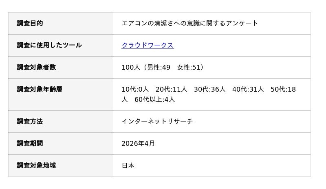Click the 日本 region value
Image resolution: width=326 pixels, height=189 pixels.
click(x=128, y=165)
